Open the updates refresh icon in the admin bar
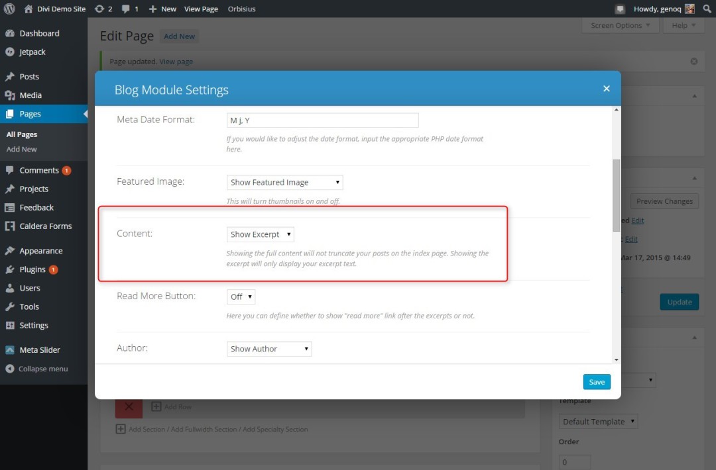 click(103, 9)
